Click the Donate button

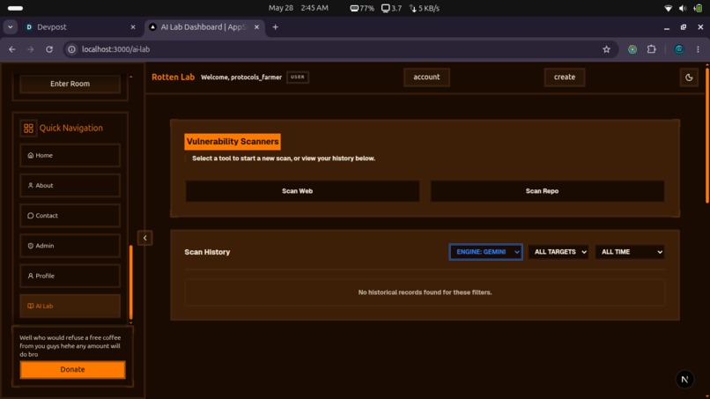click(72, 370)
